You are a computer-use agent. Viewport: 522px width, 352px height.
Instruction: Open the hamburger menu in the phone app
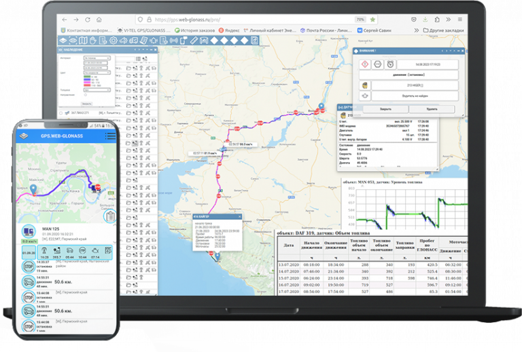110,136
